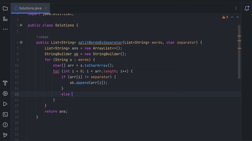
Task: Jump to first warning stripe marker
Action: pos(239,36)
